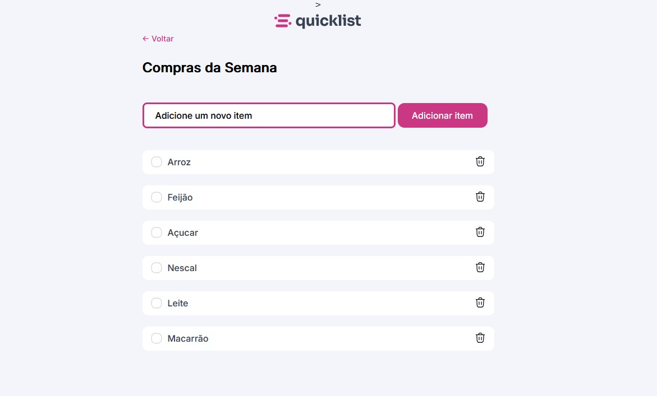Click the trash icon for Leite

(x=480, y=302)
